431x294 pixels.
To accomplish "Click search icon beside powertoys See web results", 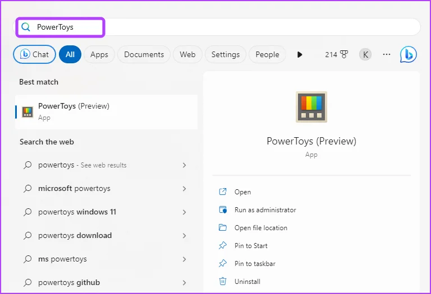I will [x=27, y=165].
